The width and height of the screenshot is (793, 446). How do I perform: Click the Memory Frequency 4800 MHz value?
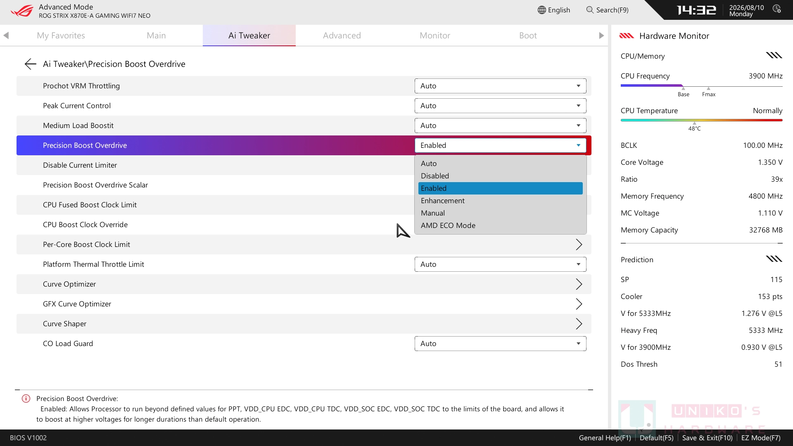point(765,196)
